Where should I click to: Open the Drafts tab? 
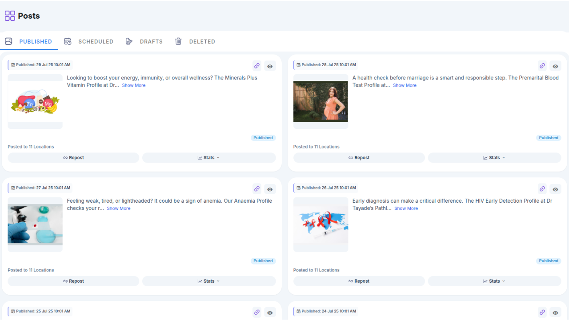(151, 41)
